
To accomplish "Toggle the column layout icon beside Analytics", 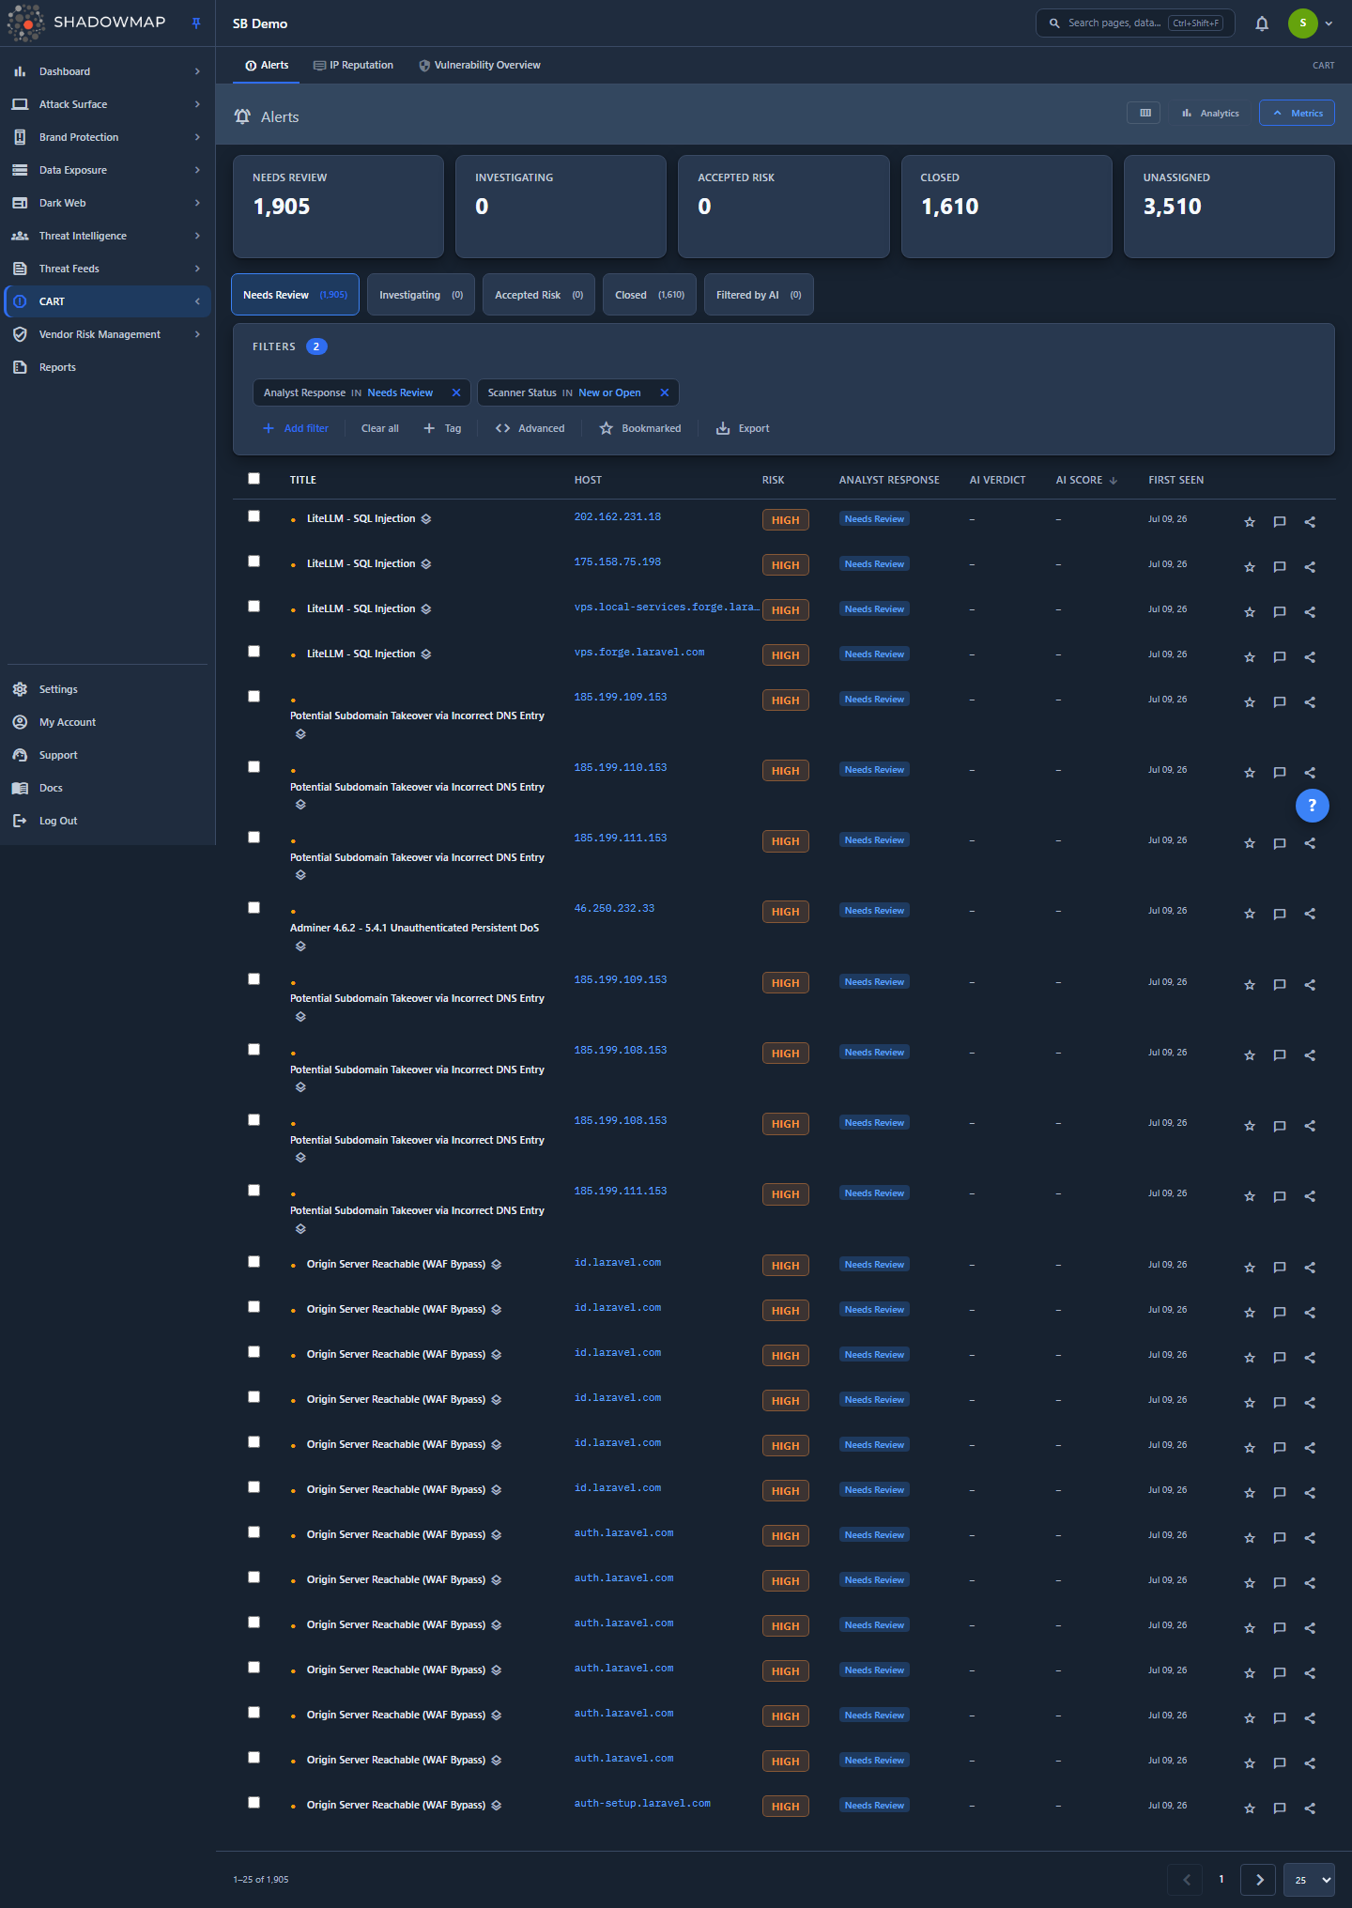I will pyautogui.click(x=1145, y=113).
